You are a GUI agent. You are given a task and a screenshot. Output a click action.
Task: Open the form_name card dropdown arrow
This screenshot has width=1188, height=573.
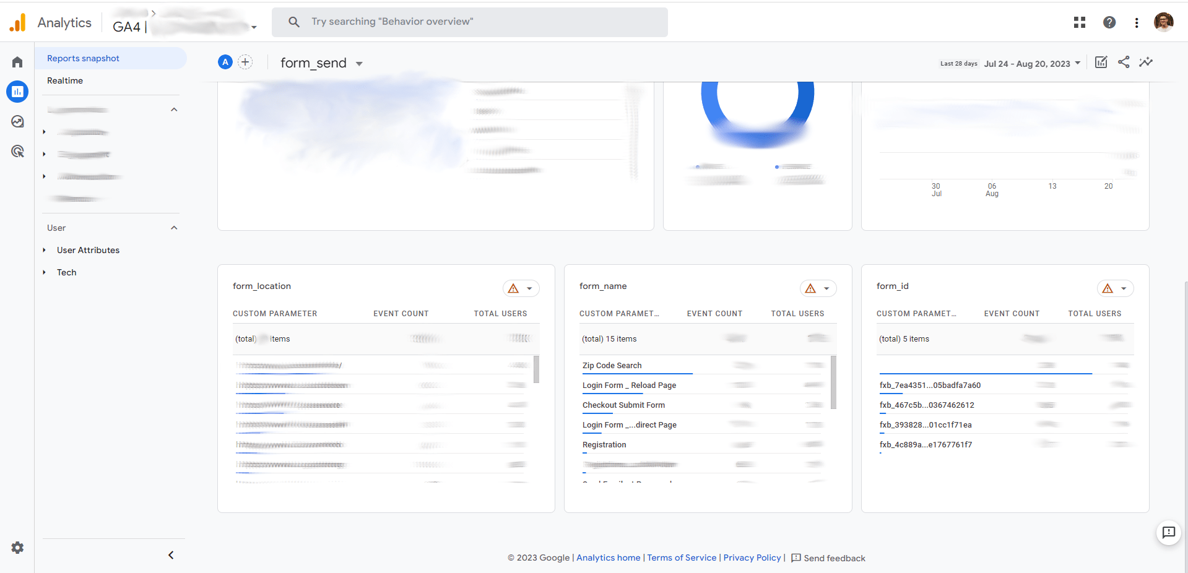pos(826,288)
